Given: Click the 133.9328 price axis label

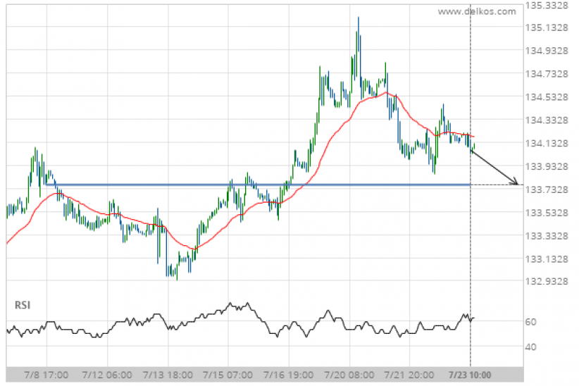Looking at the screenshot, I should click(x=547, y=167).
